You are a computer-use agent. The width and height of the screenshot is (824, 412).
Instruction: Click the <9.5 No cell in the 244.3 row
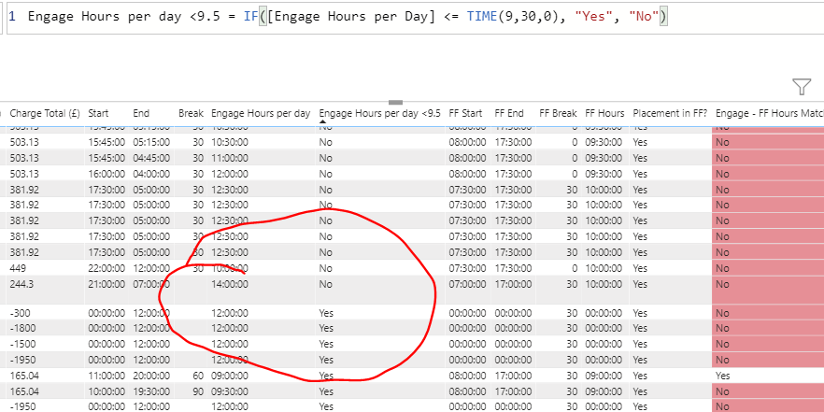[325, 284]
